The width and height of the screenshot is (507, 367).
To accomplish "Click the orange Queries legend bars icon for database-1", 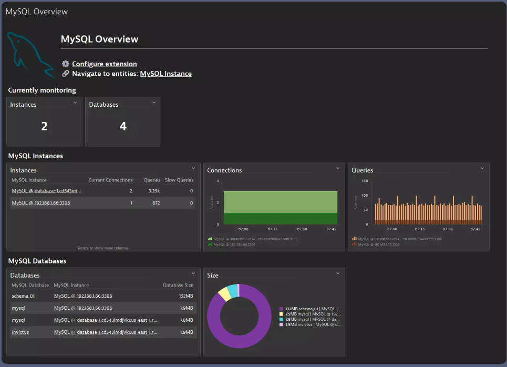I will pyautogui.click(x=355, y=239).
